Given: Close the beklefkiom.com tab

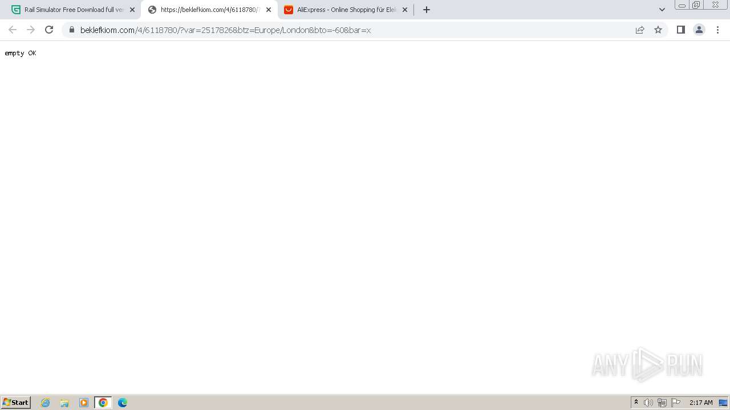Looking at the screenshot, I should 269,10.
